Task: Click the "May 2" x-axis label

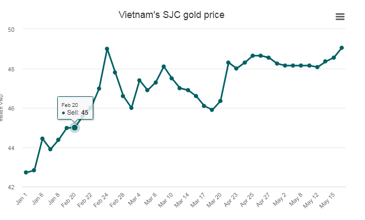Action: pyautogui.click(x=280, y=200)
